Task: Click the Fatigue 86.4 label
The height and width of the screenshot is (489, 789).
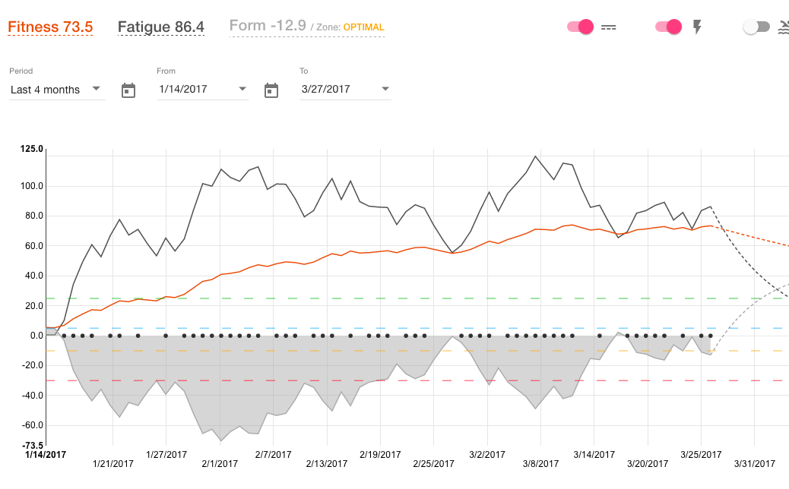Action: tap(161, 27)
